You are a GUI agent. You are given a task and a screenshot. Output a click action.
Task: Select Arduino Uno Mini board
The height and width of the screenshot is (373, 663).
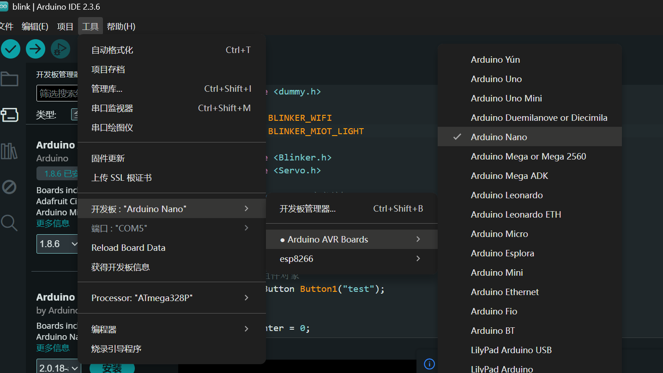point(530,98)
